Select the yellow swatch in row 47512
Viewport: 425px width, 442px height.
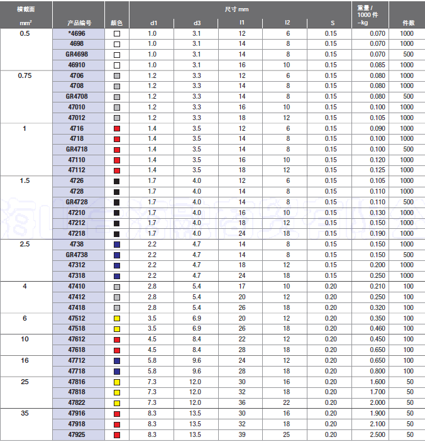116,318
